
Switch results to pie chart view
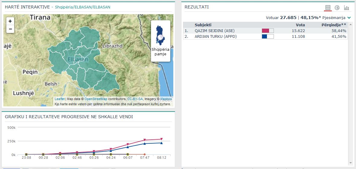click(x=337, y=8)
